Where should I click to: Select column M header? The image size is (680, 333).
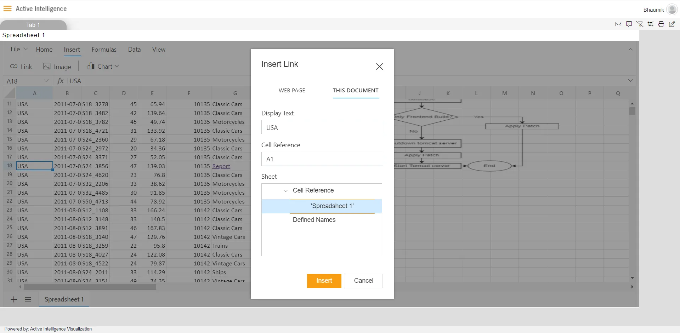point(504,93)
